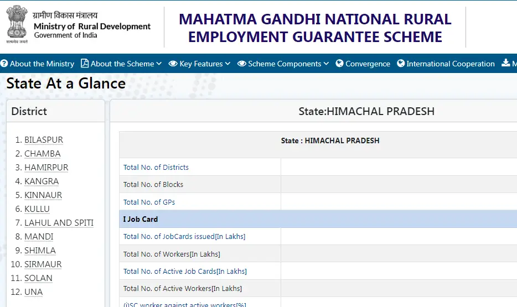Click the Mahatma Gandhi NREGS site title

pos(315,28)
